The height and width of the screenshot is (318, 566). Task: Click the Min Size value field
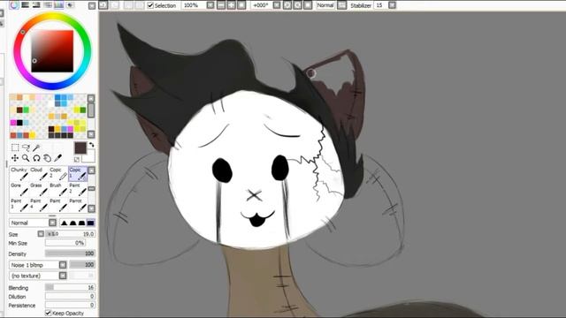[x=65, y=244]
